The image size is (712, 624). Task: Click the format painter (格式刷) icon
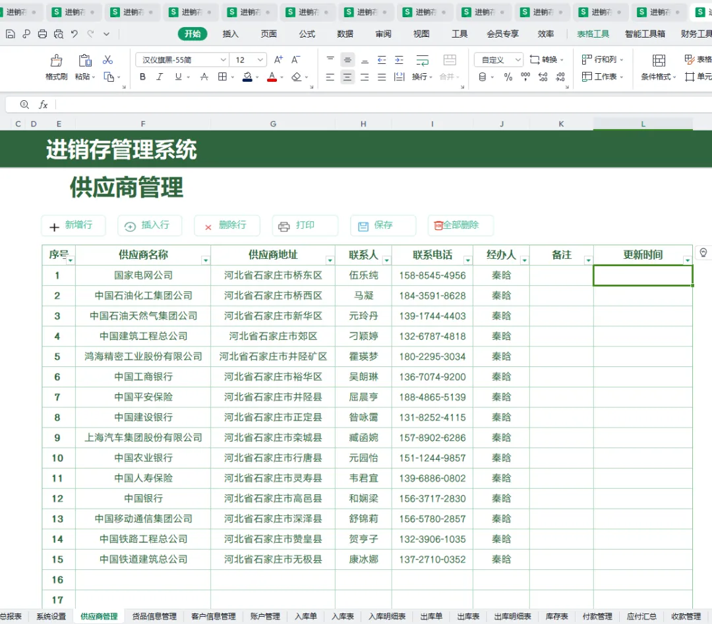[x=56, y=61]
